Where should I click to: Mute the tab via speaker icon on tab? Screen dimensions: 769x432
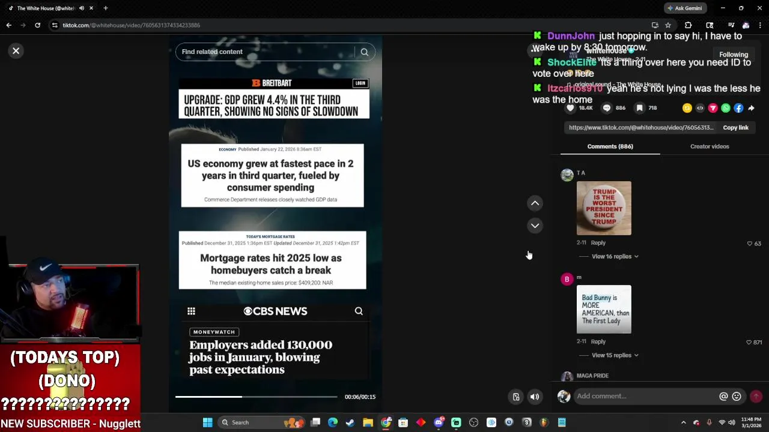(82, 8)
